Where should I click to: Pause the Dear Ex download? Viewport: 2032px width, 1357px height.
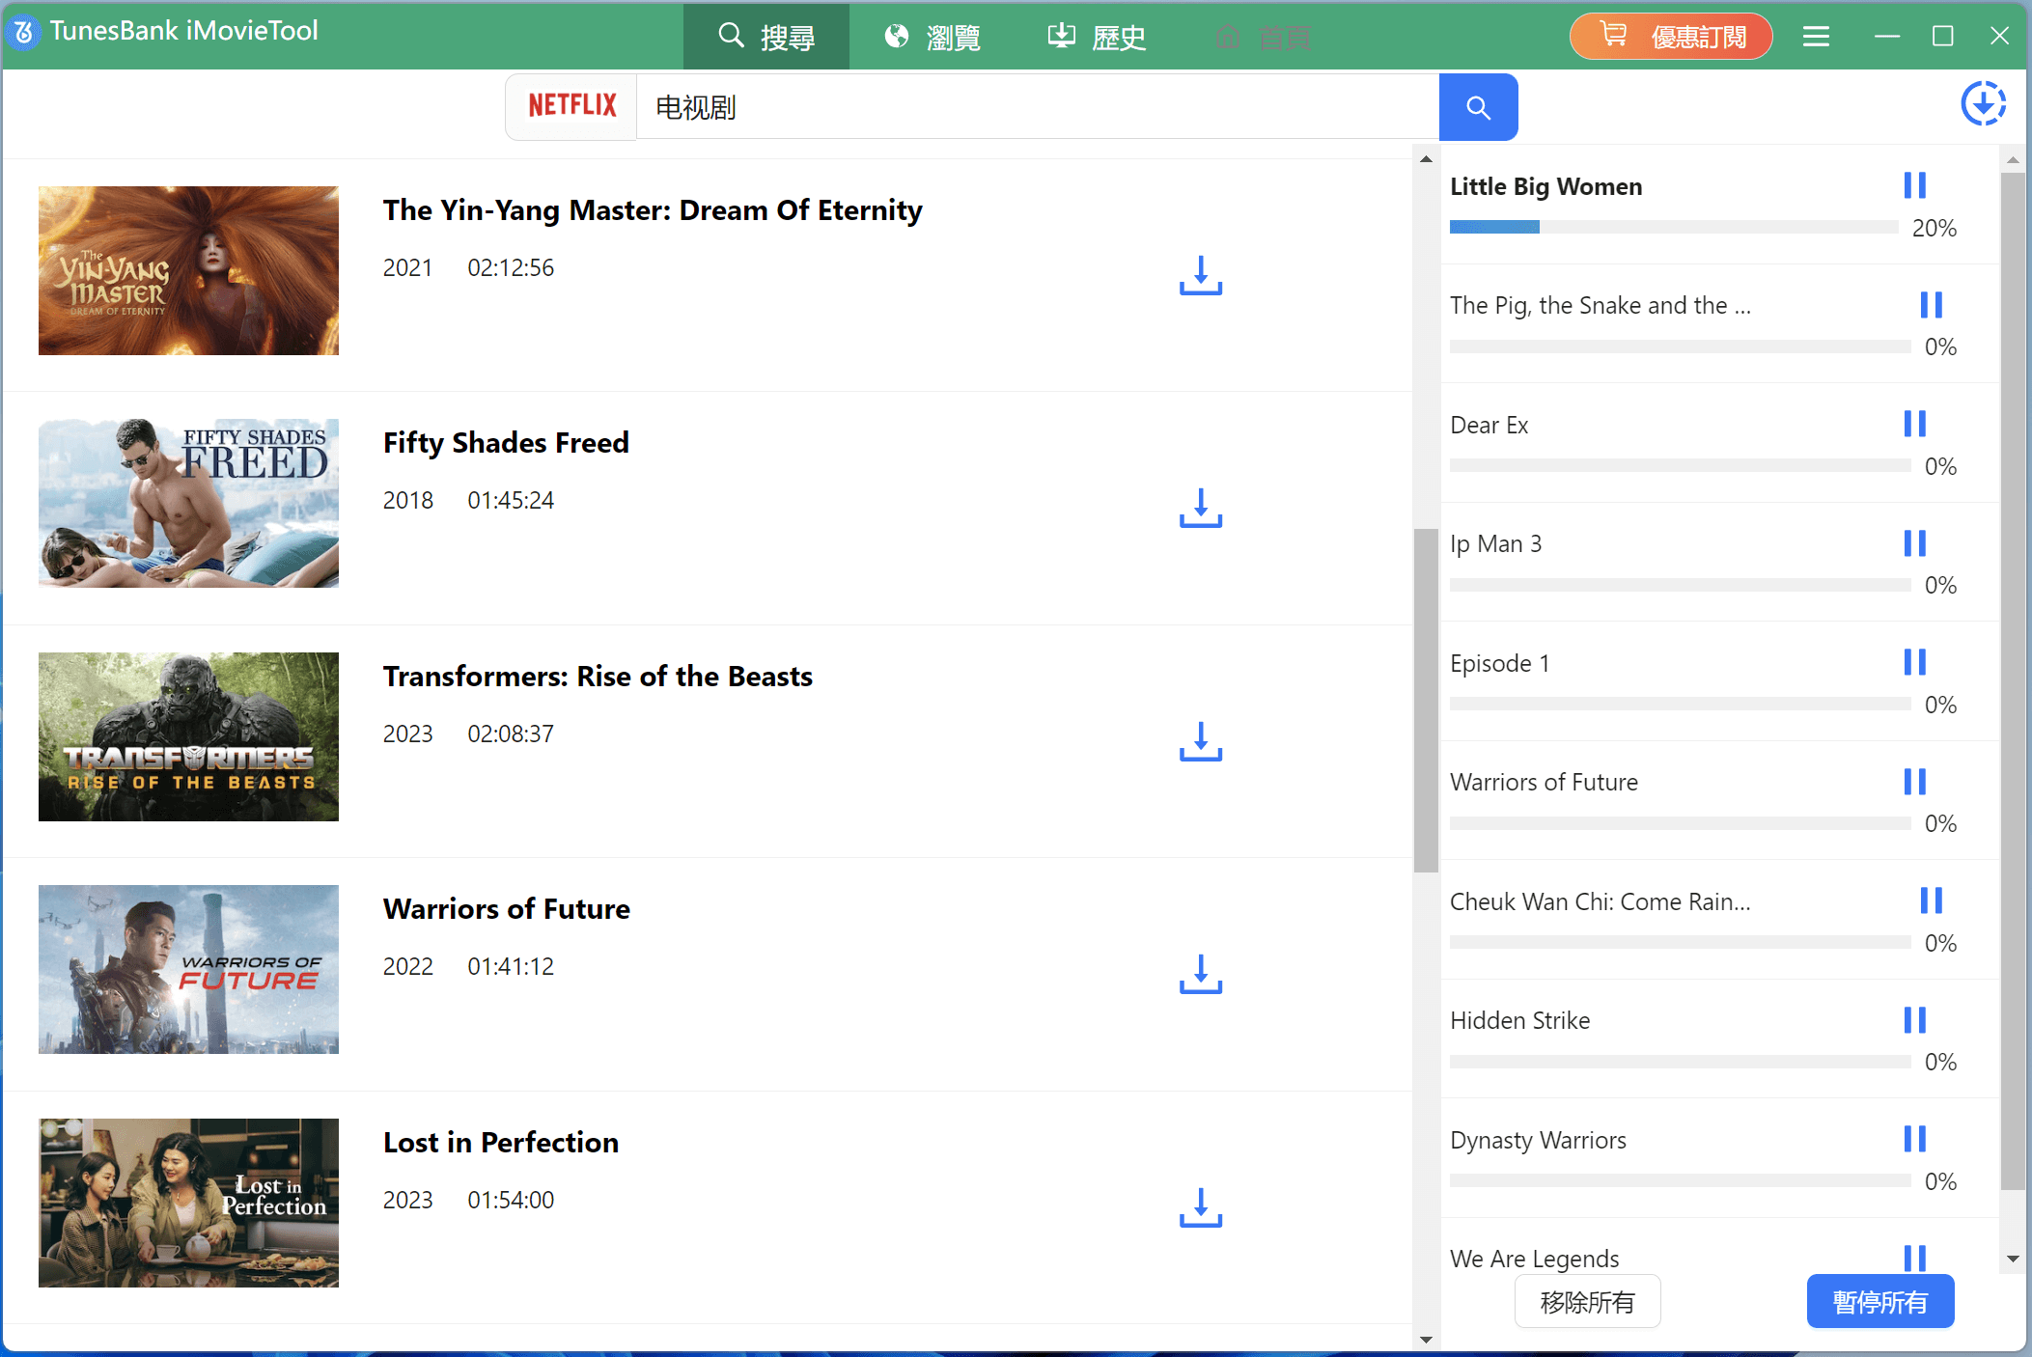(1914, 424)
